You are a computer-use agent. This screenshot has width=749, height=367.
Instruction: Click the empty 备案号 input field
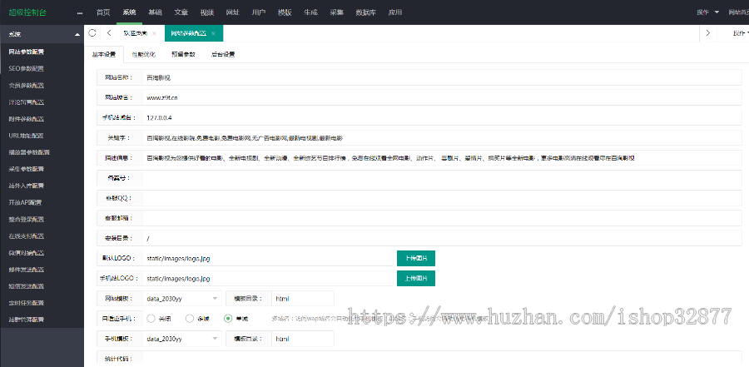[x=442, y=178]
